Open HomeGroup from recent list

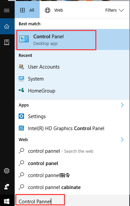[x=72, y=91]
